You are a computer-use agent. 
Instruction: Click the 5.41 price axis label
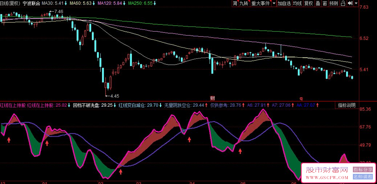(364, 70)
